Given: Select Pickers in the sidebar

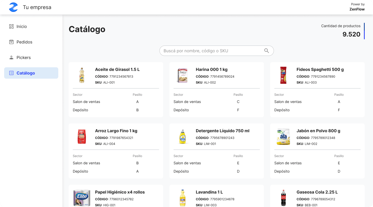Looking at the screenshot, I should tap(24, 57).
